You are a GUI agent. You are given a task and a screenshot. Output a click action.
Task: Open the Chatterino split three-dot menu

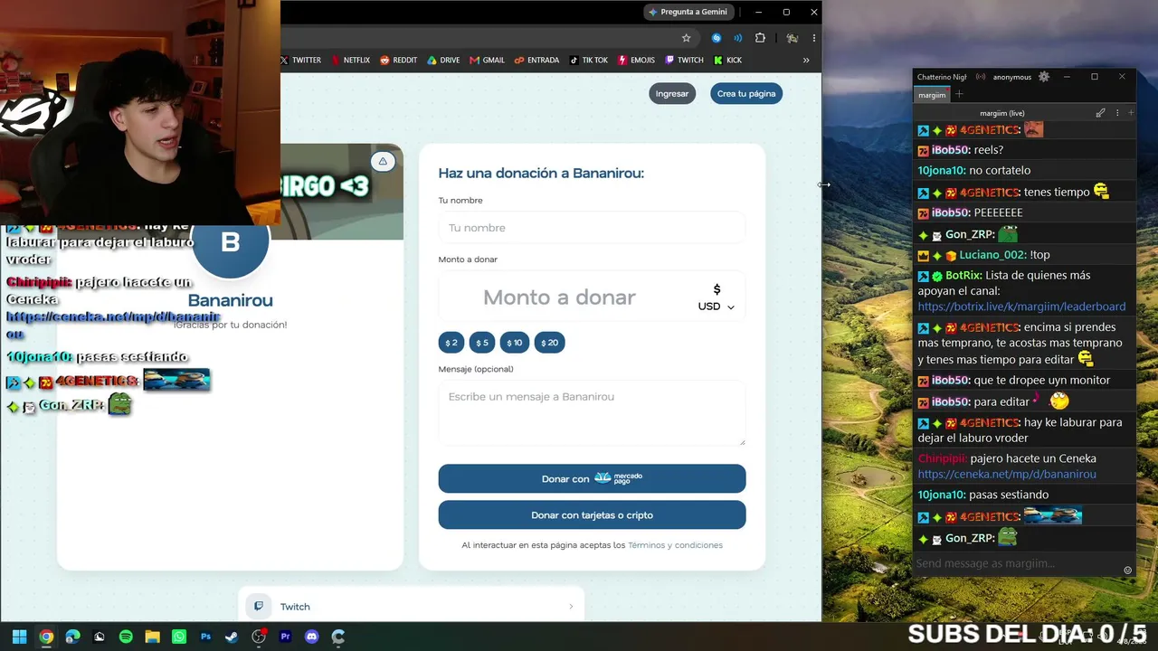(1117, 113)
